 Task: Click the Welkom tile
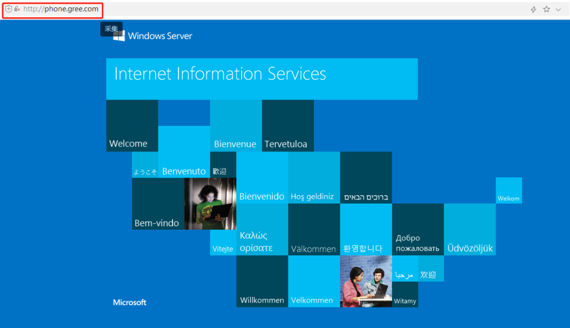click(509, 190)
